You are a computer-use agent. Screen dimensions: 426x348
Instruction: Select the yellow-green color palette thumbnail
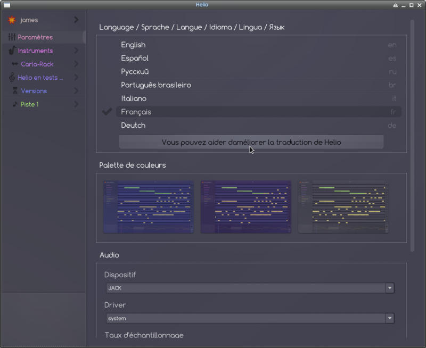(x=343, y=207)
